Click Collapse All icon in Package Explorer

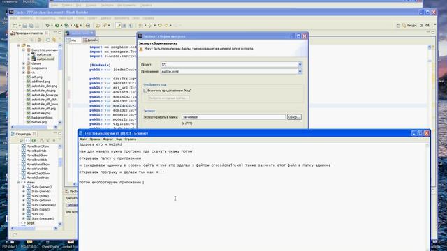coord(48,40)
